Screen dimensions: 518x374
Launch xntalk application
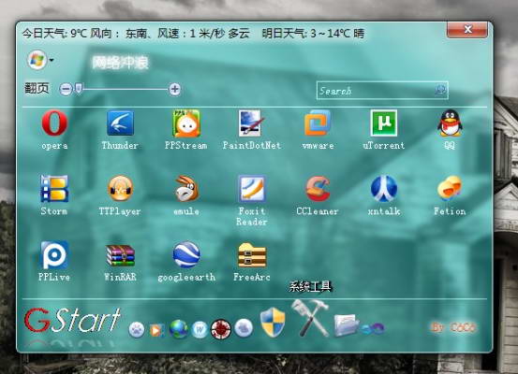pos(383,189)
